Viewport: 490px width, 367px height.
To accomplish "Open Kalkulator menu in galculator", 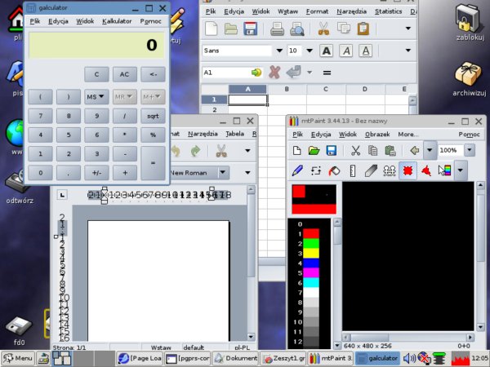I will (117, 21).
